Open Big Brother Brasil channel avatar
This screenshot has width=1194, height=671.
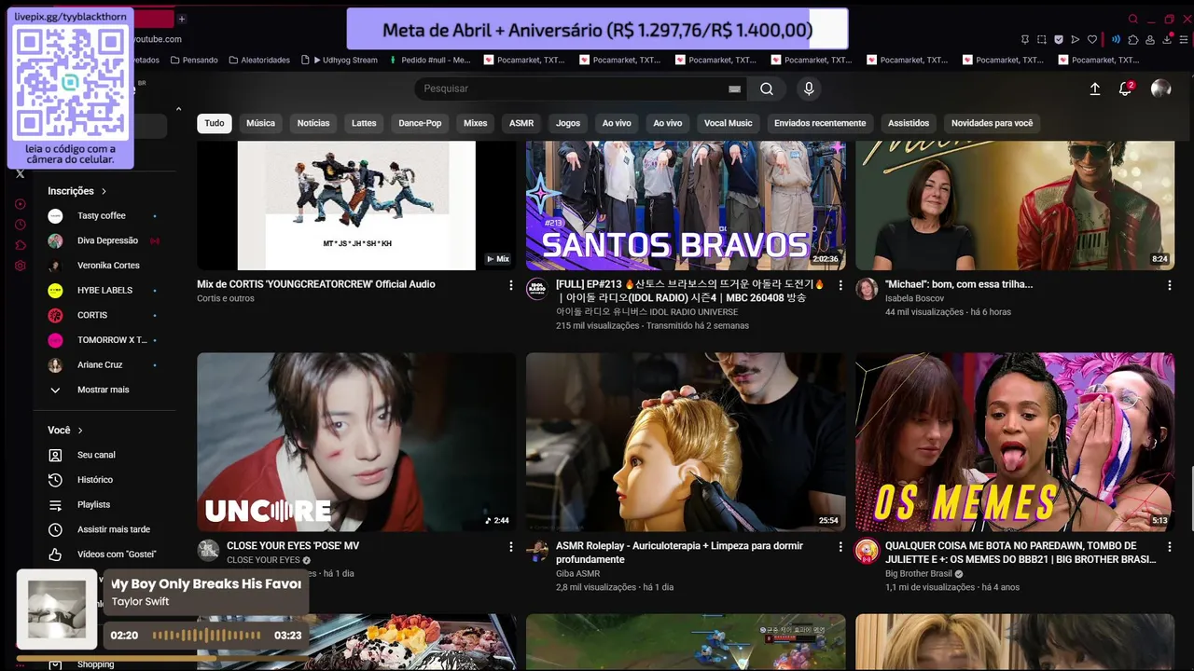(867, 550)
